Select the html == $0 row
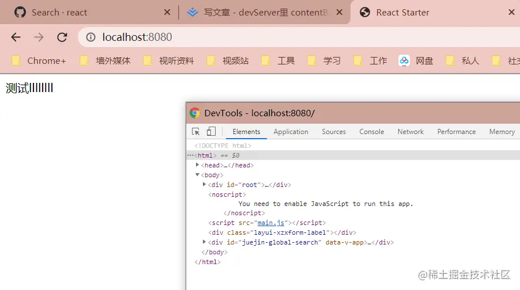 (353, 155)
